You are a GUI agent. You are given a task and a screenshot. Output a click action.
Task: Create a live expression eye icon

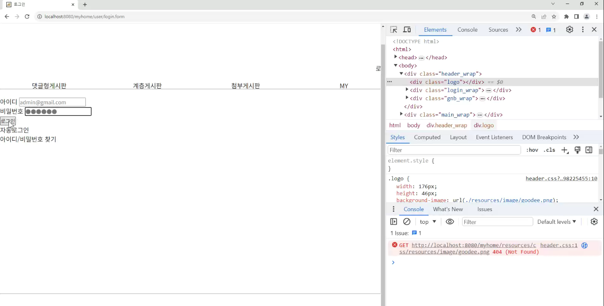(x=450, y=222)
